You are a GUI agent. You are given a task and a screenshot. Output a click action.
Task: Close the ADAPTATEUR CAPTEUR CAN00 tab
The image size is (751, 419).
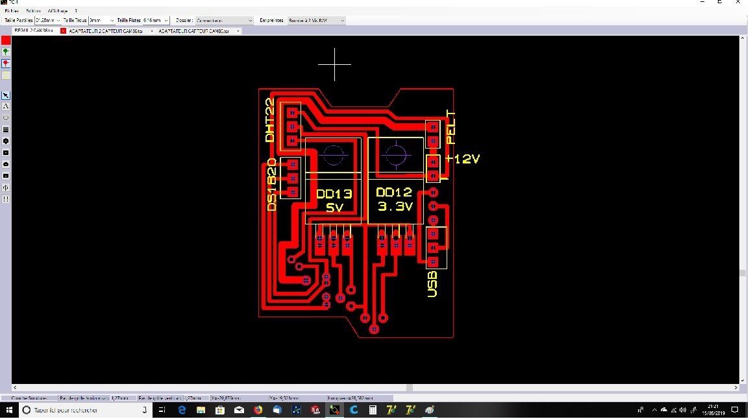(x=238, y=31)
